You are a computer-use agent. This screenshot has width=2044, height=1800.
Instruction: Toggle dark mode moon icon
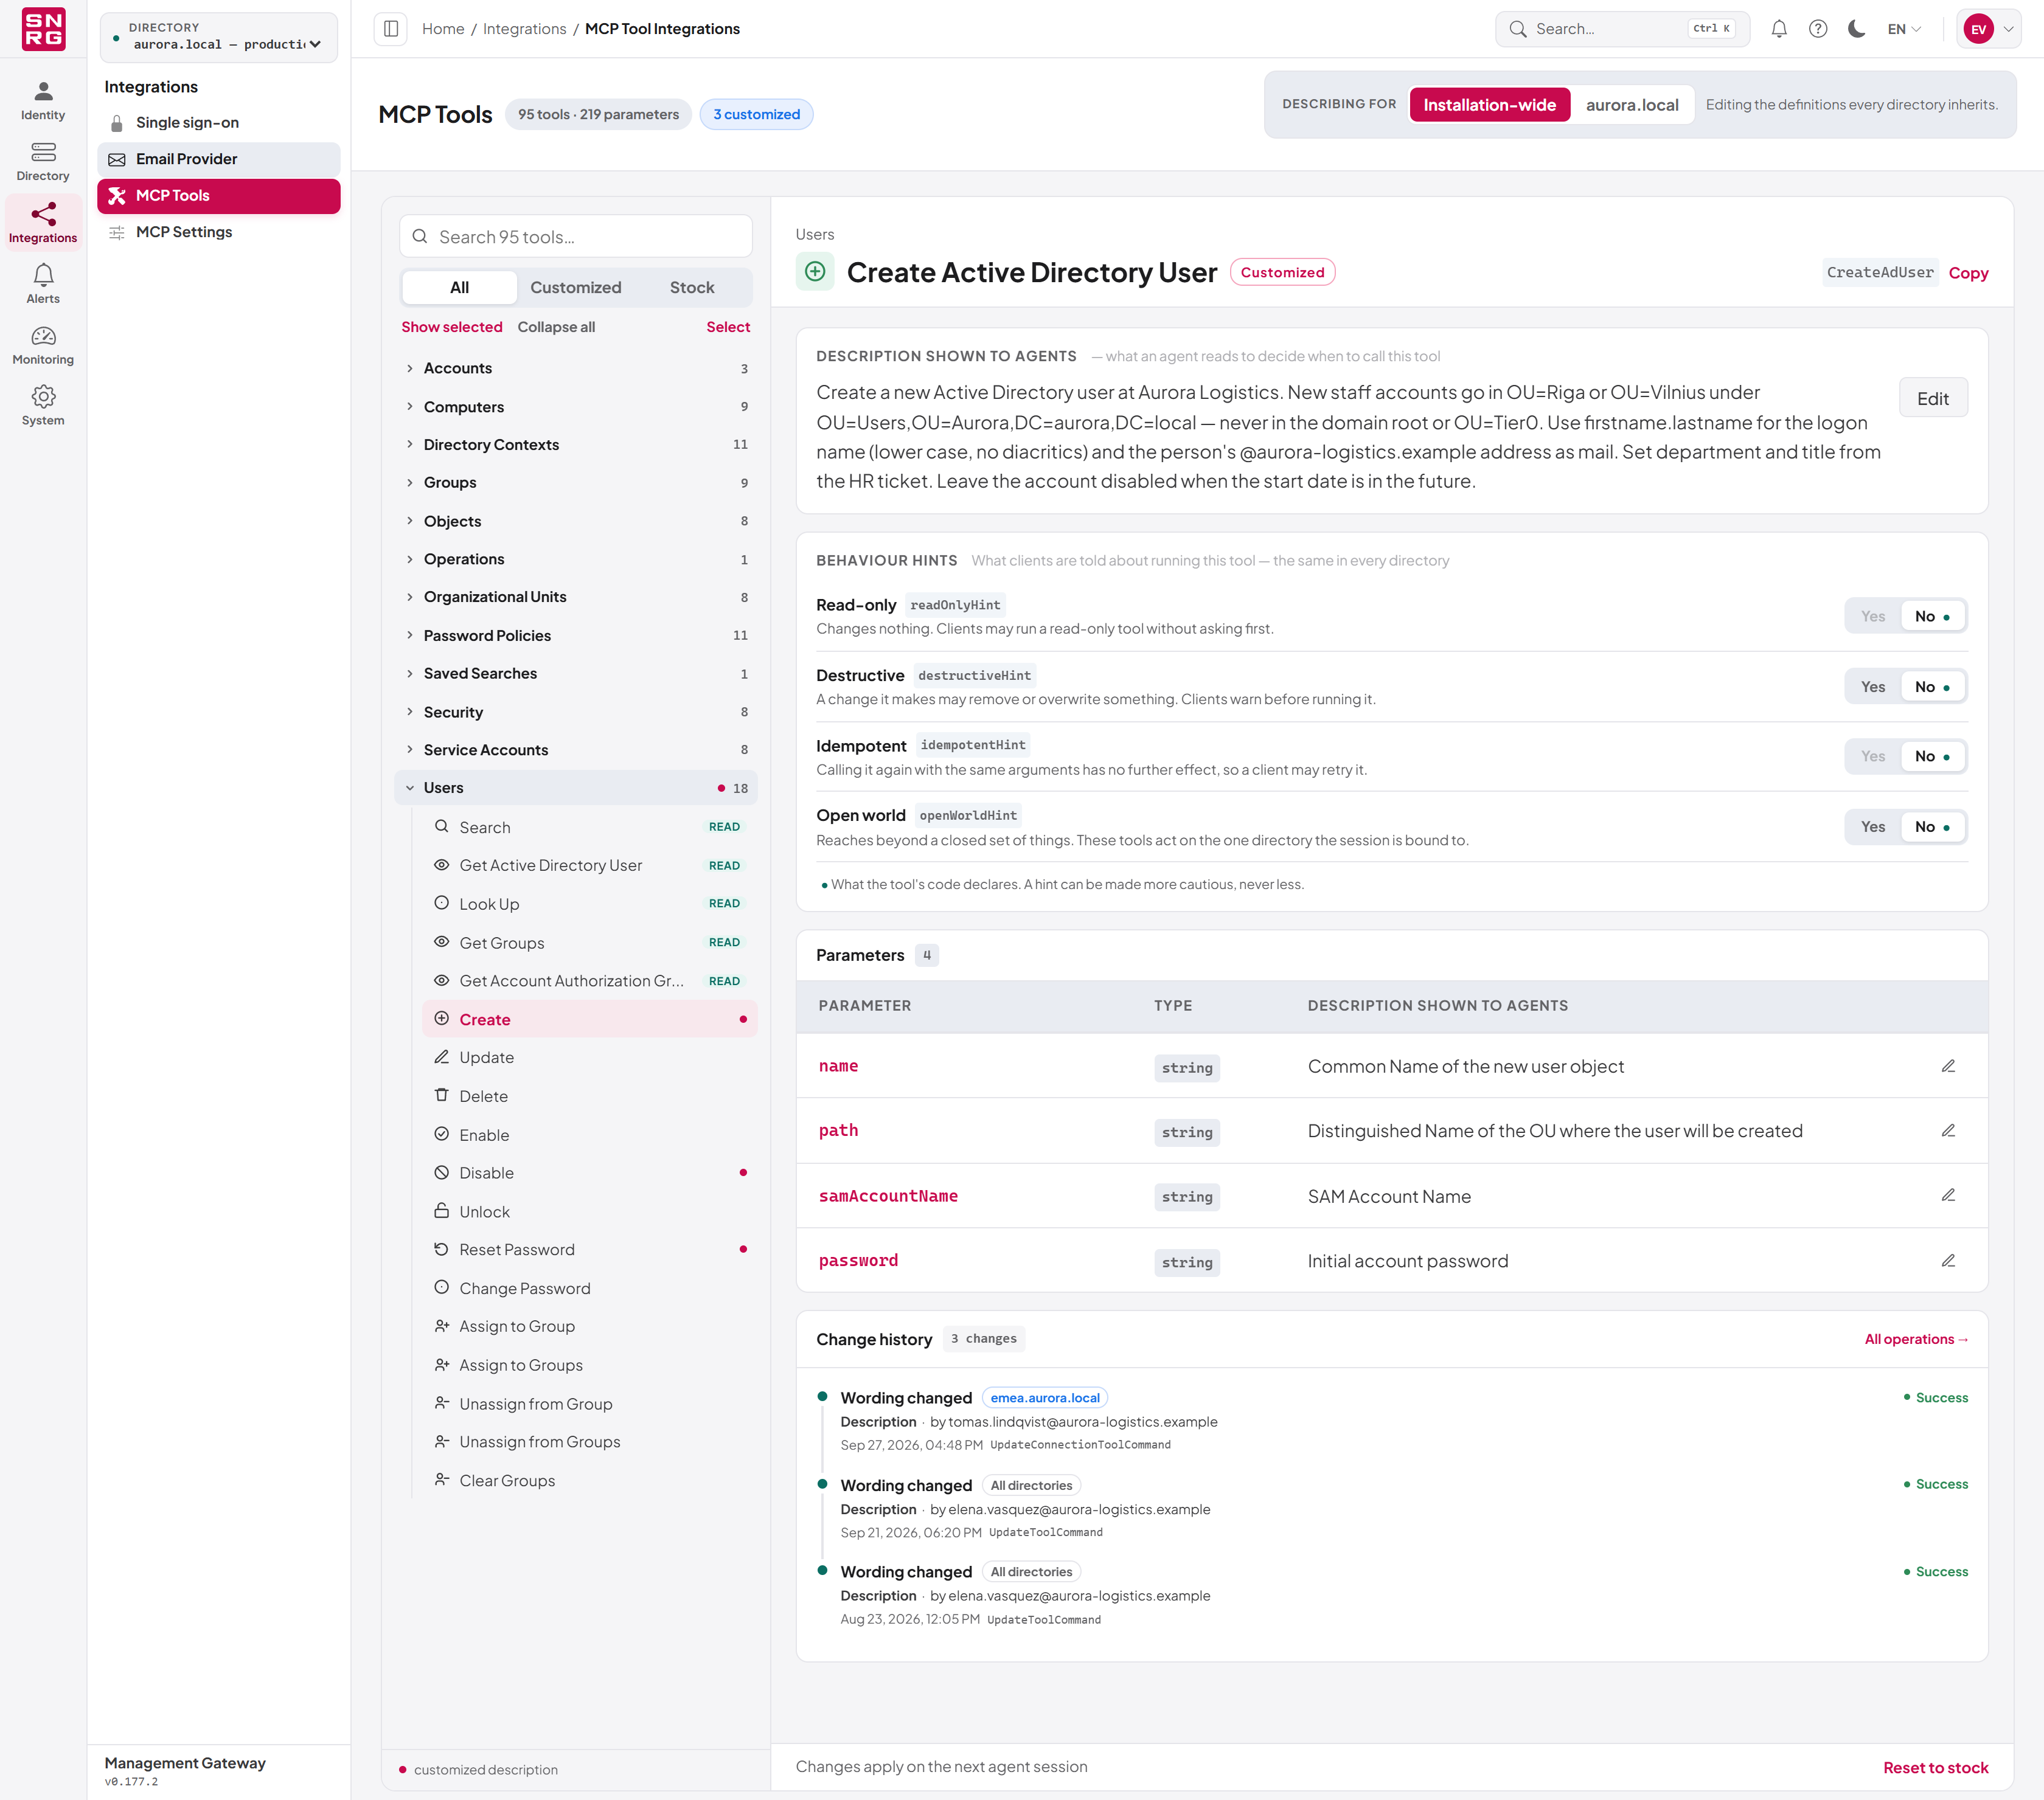(1857, 29)
